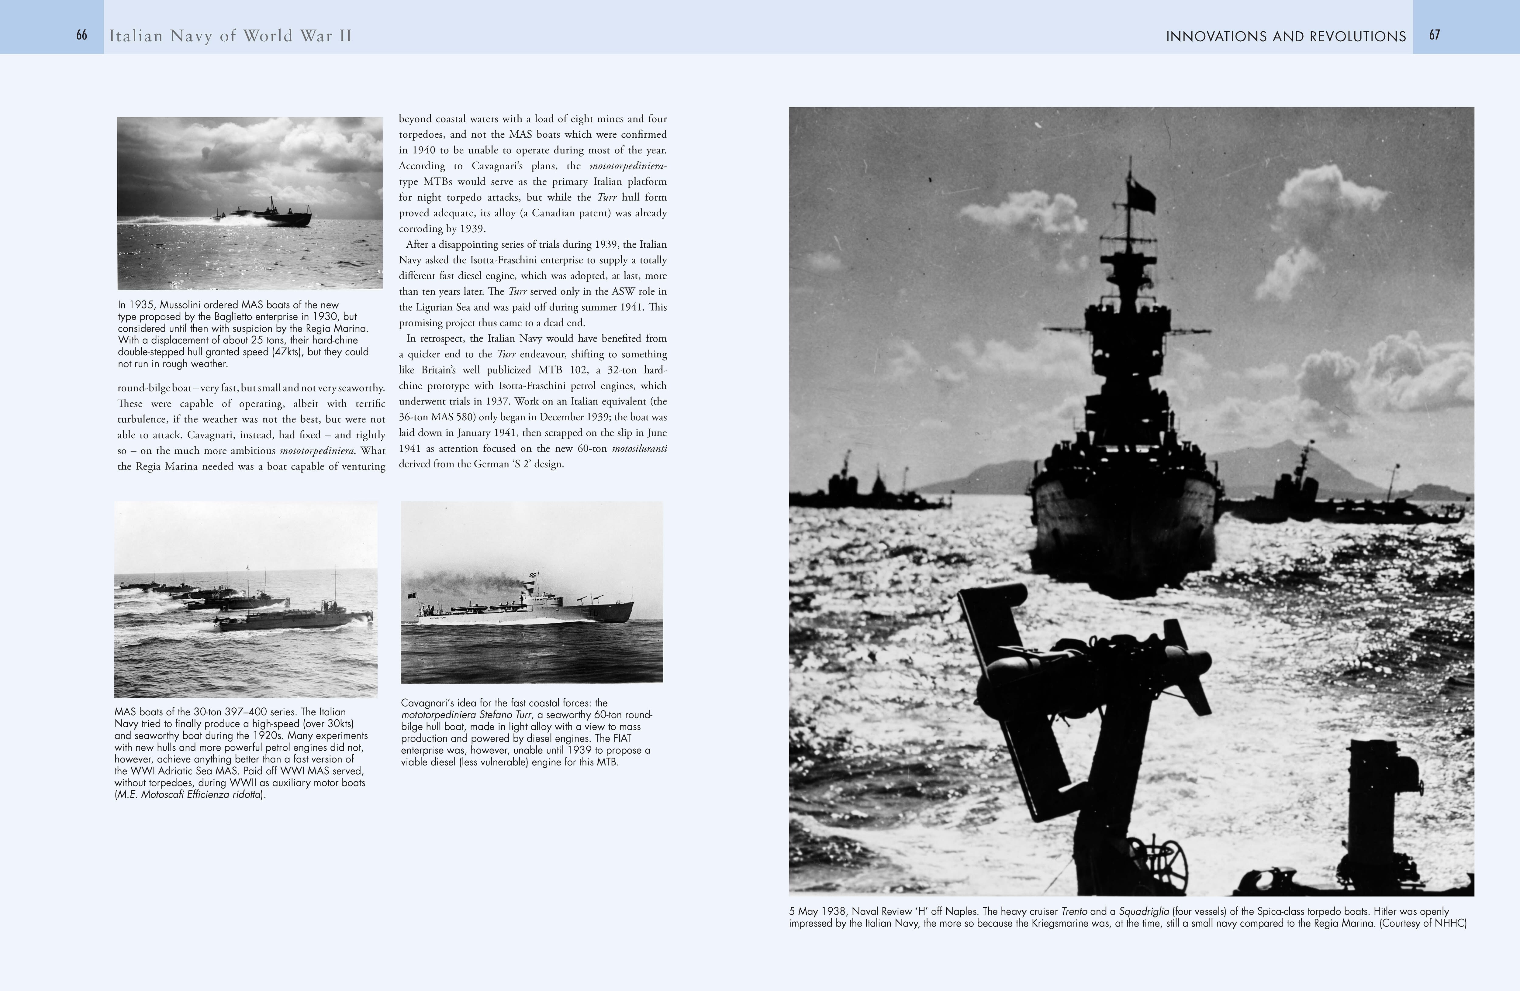The image size is (1520, 991).
Task: Click the line "not run in rough weather."
Action: click(x=172, y=364)
